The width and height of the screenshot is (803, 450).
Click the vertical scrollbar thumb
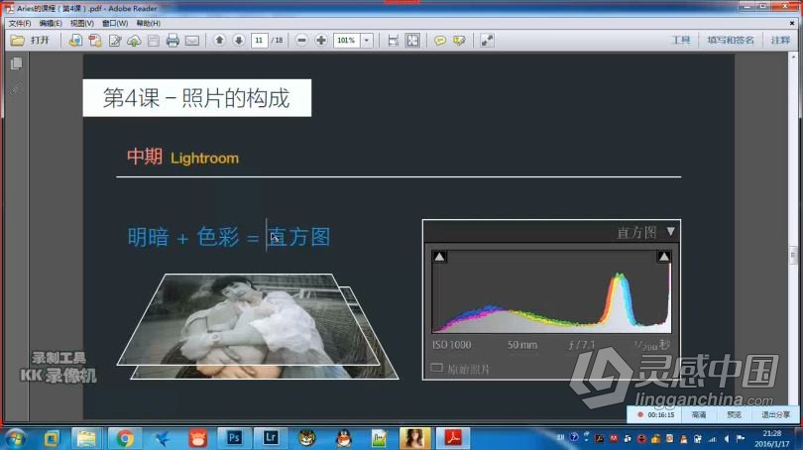[x=793, y=255]
